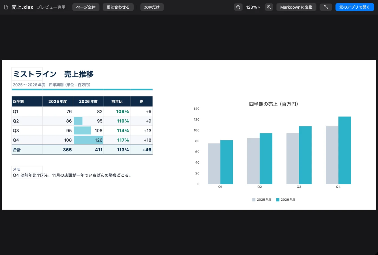
Task: Click the +46 total difference cell
Action: [x=141, y=150]
